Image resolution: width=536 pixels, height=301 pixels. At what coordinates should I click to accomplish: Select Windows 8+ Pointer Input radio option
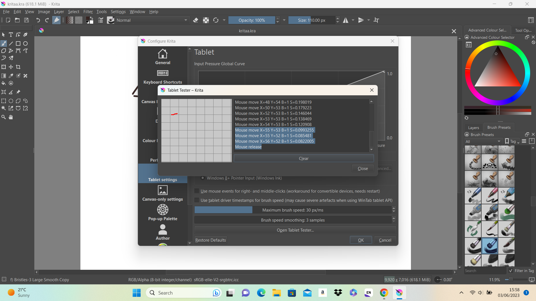click(x=203, y=178)
